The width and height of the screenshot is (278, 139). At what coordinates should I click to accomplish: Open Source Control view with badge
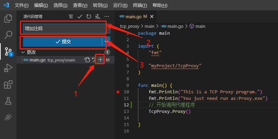pyautogui.click(x=9, y=51)
